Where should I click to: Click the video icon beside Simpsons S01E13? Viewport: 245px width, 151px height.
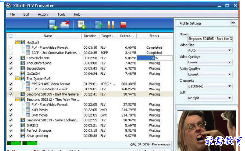pos(23,120)
